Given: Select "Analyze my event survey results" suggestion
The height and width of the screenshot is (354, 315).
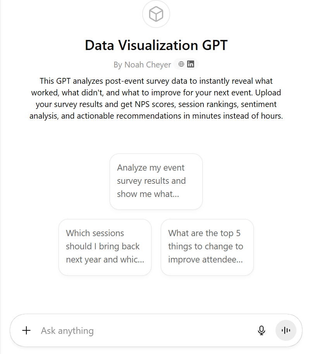Looking at the screenshot, I should point(156,181).
